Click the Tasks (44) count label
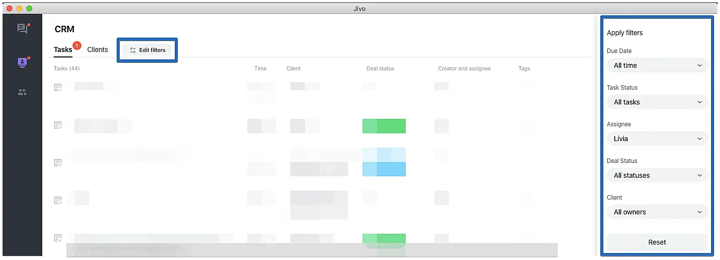720x260 pixels. coord(67,68)
